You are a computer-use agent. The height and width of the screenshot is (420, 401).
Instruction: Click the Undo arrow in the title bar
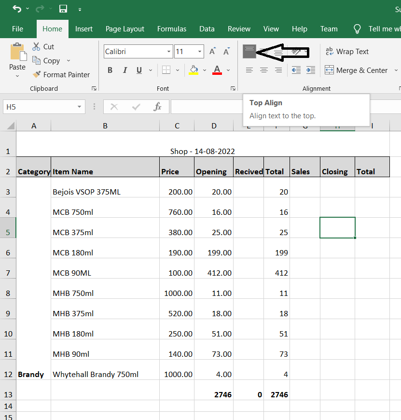17,9
